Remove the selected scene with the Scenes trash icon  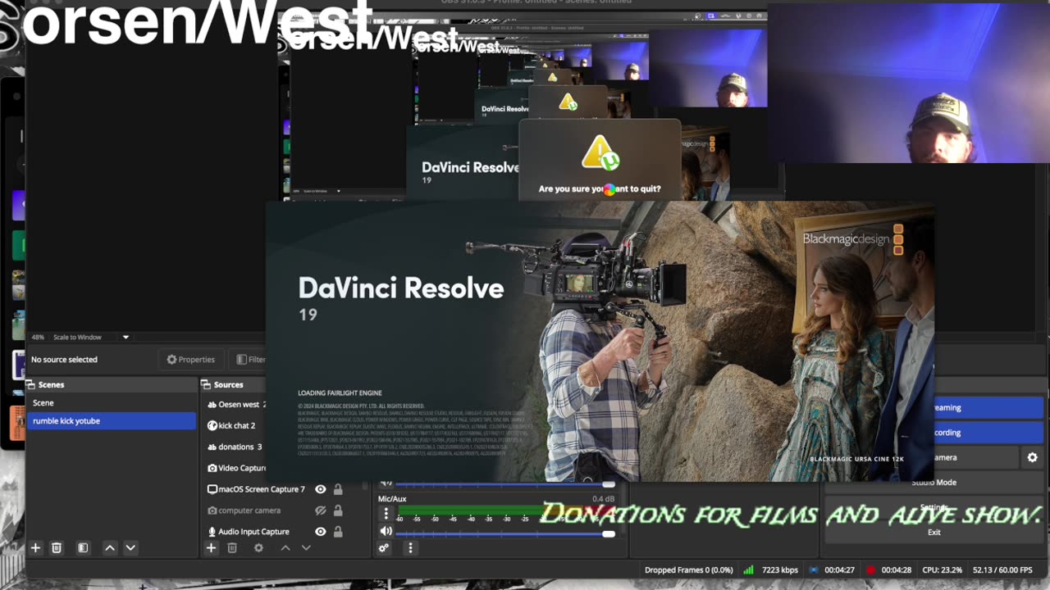coord(57,547)
